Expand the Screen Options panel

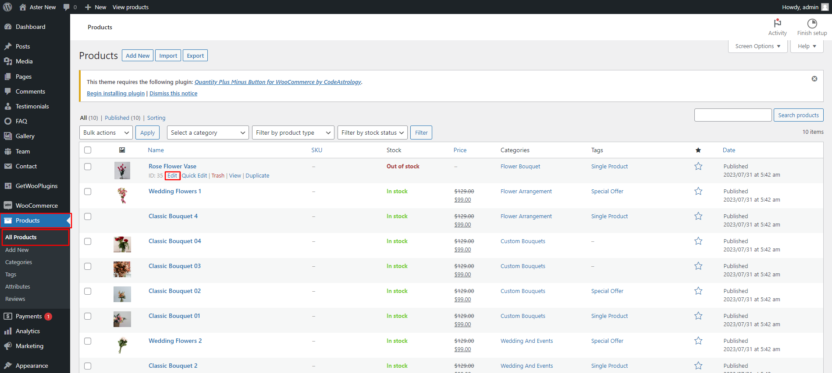(757, 46)
